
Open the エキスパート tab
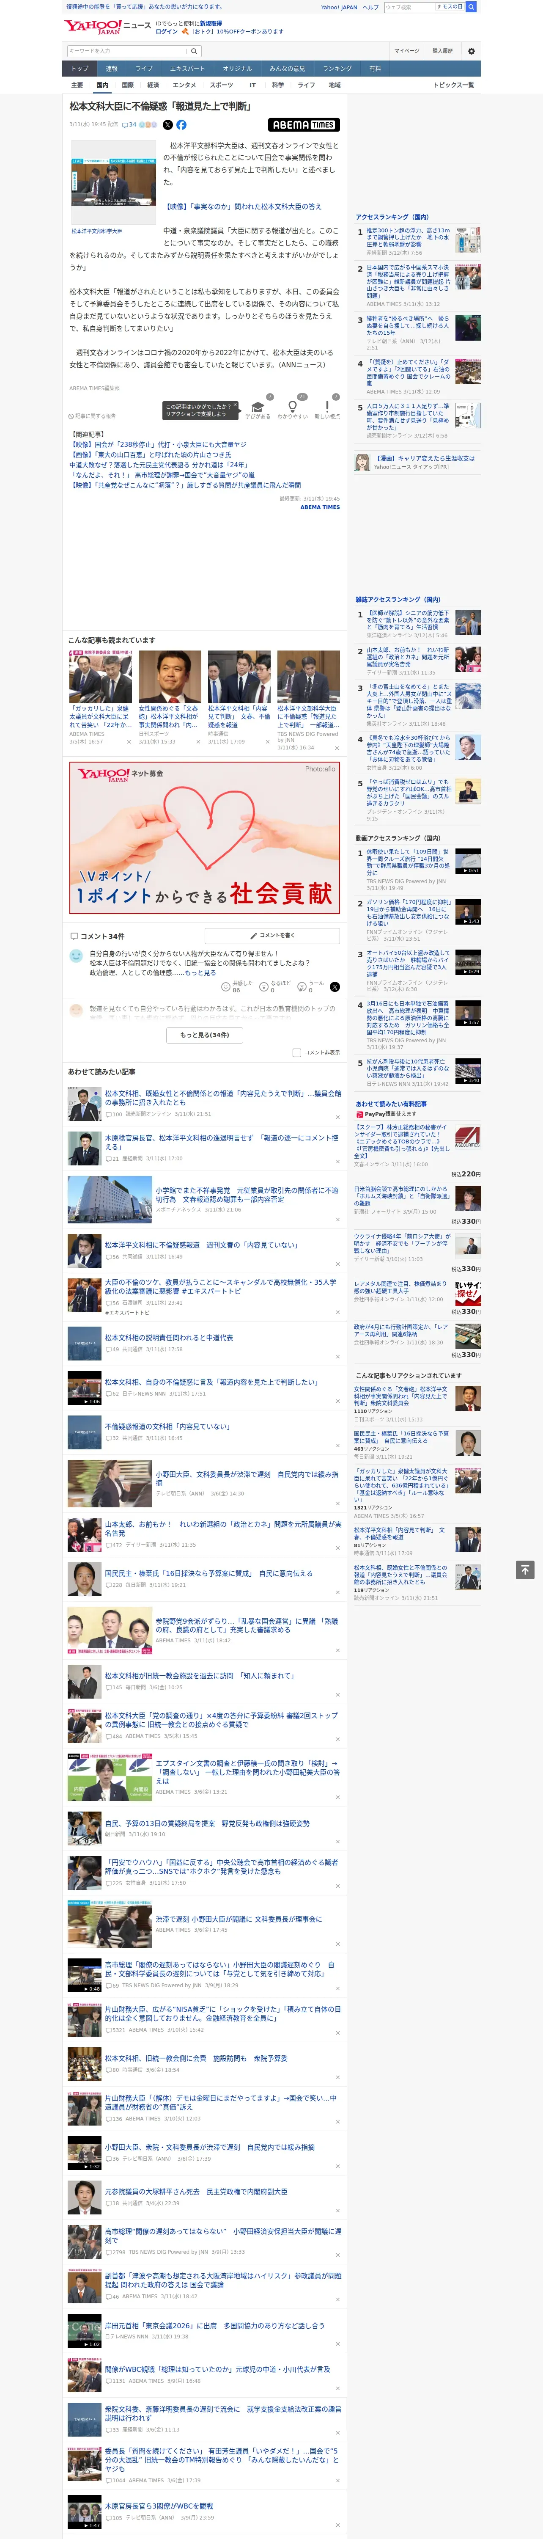pos(187,68)
